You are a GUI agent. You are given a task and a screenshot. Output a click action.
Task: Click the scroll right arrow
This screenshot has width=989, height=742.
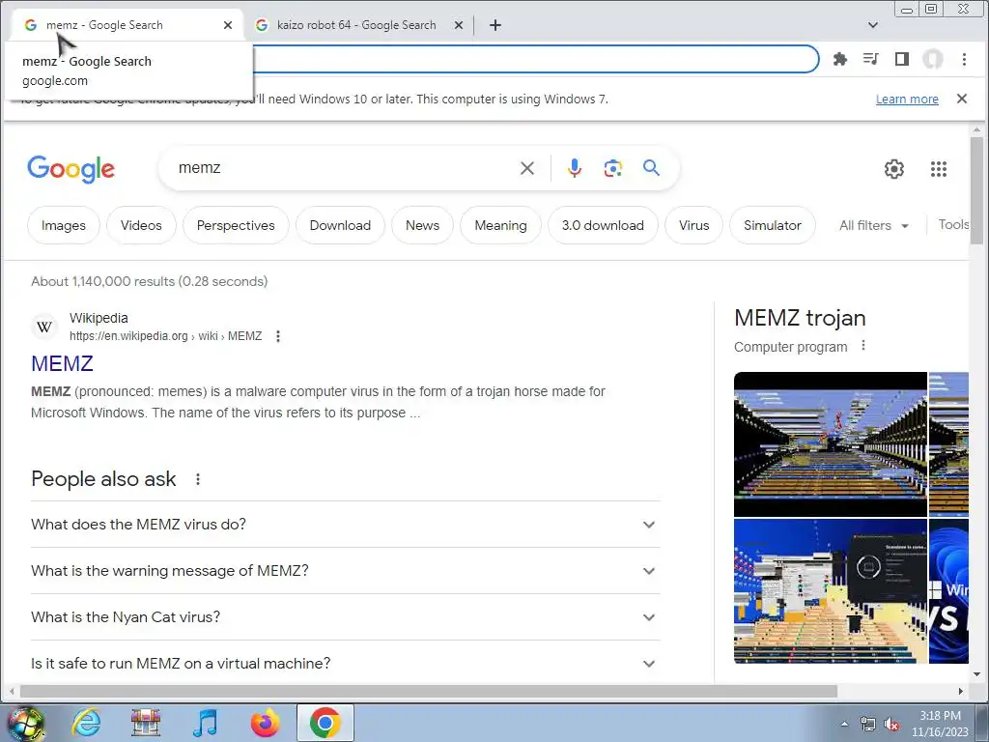click(x=960, y=692)
